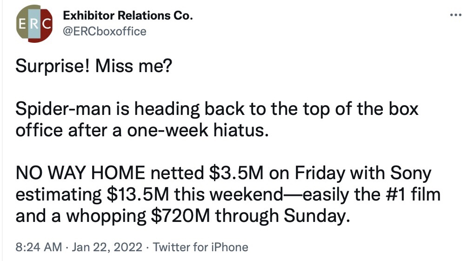Click the $13.5M weekend estimate text

point(138,194)
